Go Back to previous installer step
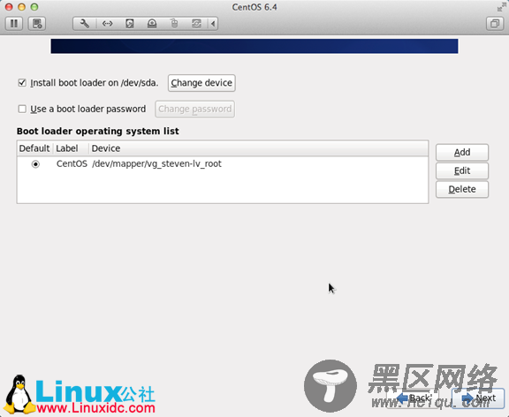The image size is (509, 417). pyautogui.click(x=414, y=398)
